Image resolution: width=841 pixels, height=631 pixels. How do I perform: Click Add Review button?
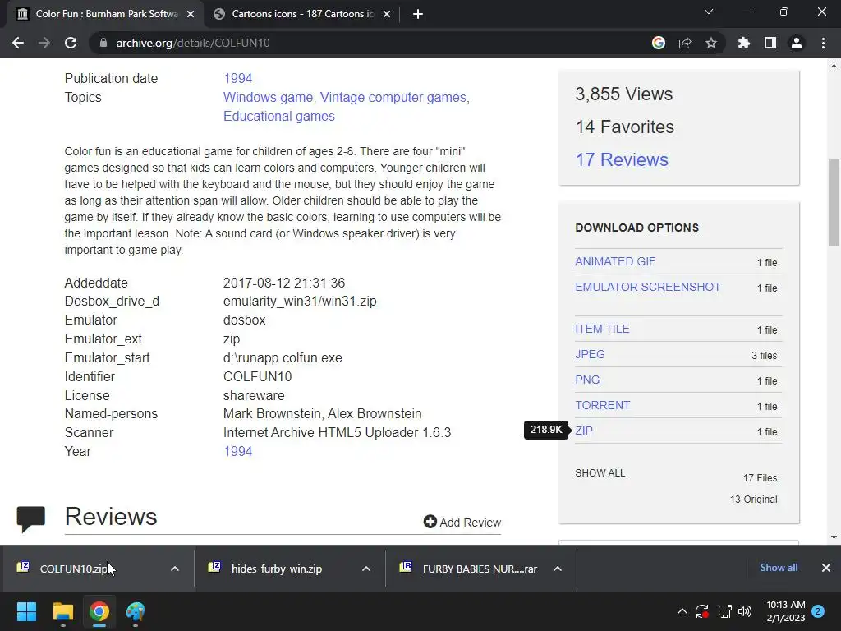[x=462, y=522]
